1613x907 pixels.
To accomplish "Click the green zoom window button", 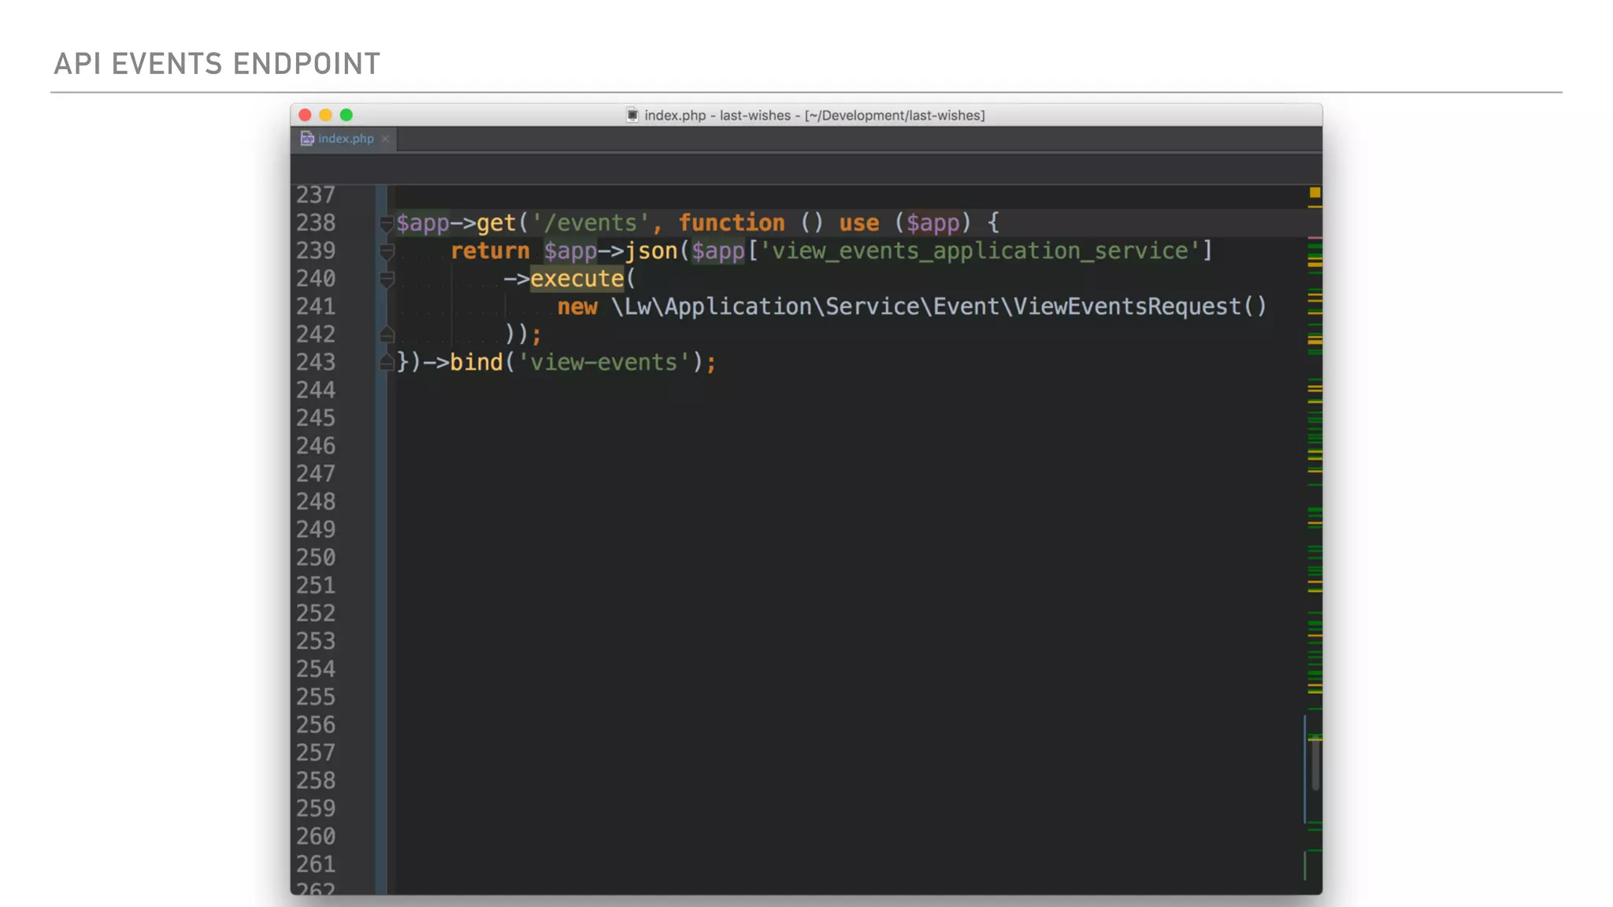I will 347,115.
